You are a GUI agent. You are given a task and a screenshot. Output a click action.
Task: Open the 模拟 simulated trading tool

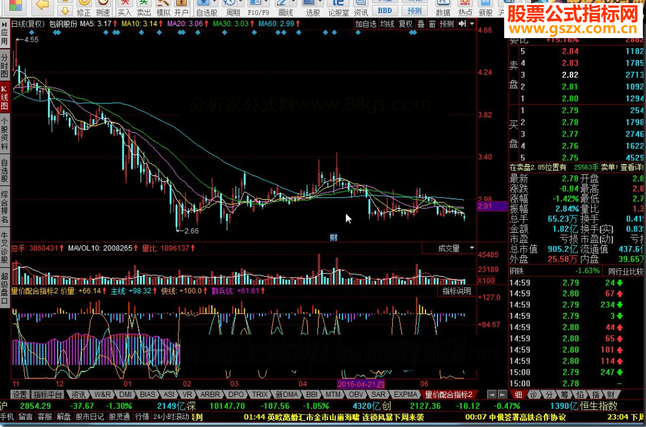click(163, 9)
